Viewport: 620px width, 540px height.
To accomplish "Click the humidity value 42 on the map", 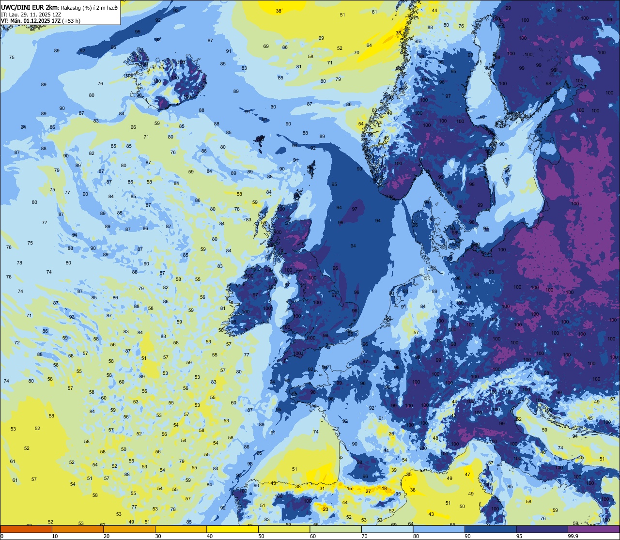I will coord(454,416).
